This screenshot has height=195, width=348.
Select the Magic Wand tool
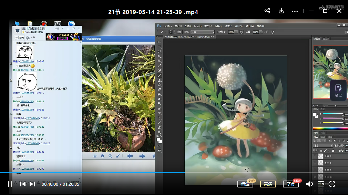point(159,56)
